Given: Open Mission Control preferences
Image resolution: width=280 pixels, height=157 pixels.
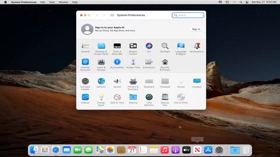Looking at the screenshot, I should click(133, 49).
